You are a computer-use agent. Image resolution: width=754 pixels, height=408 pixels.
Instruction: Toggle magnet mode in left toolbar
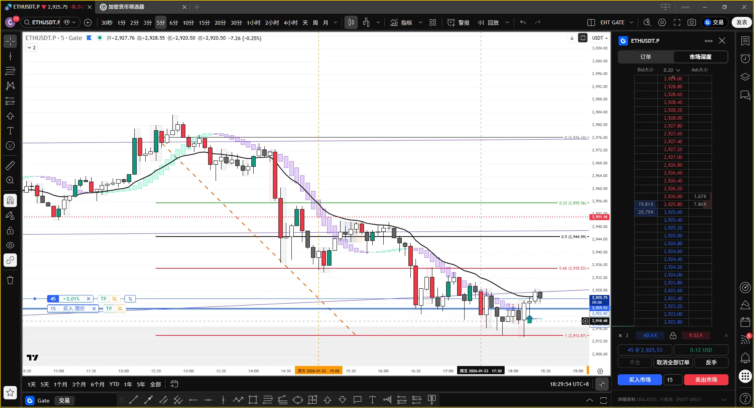coord(10,200)
